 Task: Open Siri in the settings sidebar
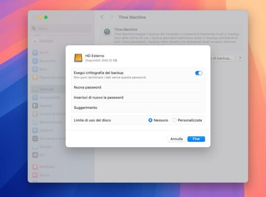48,155
